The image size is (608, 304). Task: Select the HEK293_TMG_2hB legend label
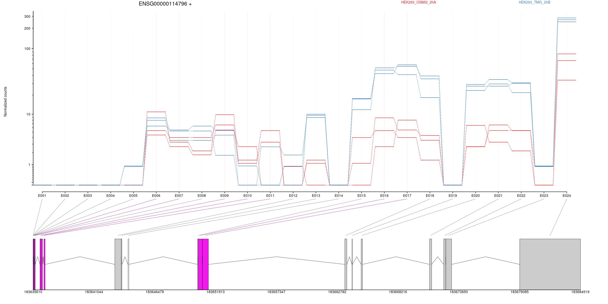(x=535, y=2)
